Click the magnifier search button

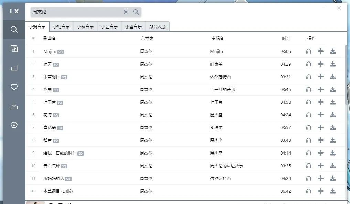136,12
